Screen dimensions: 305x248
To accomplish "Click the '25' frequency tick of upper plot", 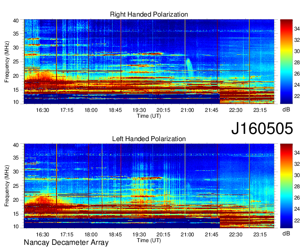I will click(16, 62).
